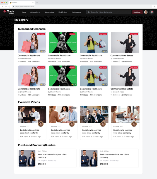Click 4.0 star rating on second-row pink bag card
157x179 pixels.
click(x=42, y=84)
